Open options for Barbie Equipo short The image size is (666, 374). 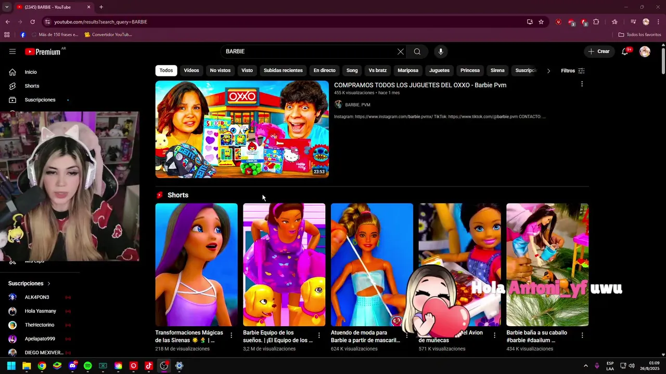click(319, 336)
